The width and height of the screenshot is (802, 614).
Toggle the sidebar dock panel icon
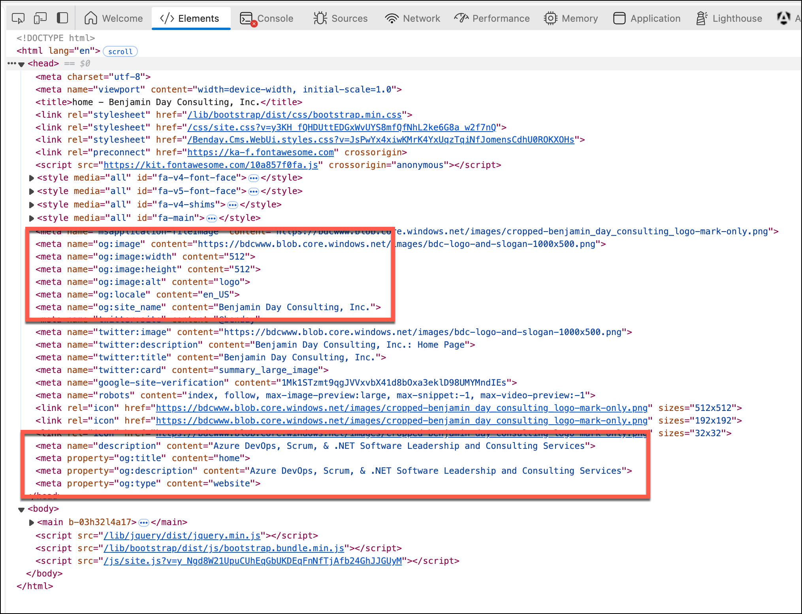(x=62, y=18)
